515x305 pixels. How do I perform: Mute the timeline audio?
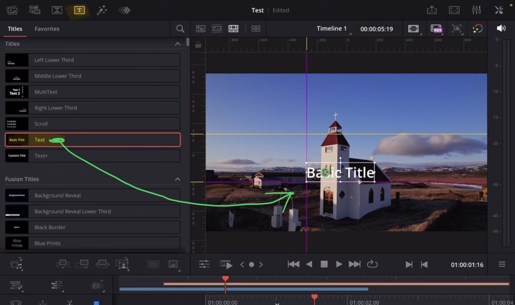coord(501,28)
